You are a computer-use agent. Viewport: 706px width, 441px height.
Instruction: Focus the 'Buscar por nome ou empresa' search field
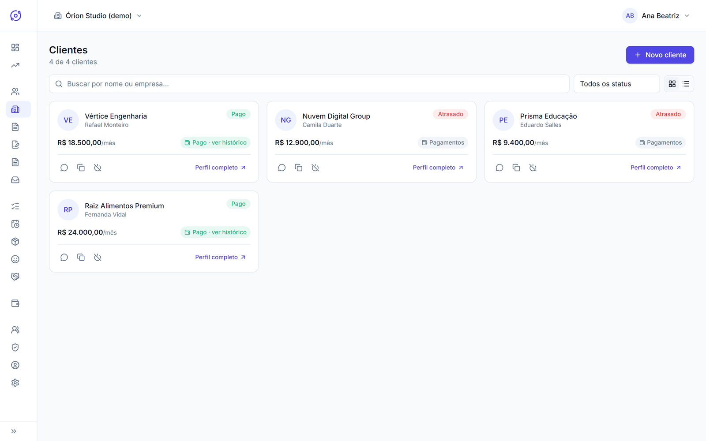[x=309, y=84]
